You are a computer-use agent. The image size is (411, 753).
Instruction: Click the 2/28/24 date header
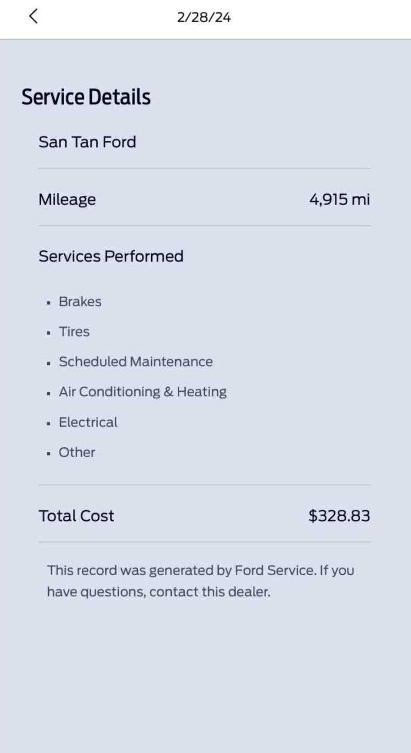204,17
